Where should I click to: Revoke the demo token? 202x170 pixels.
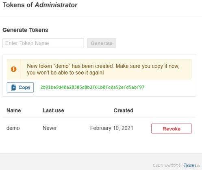(172, 128)
